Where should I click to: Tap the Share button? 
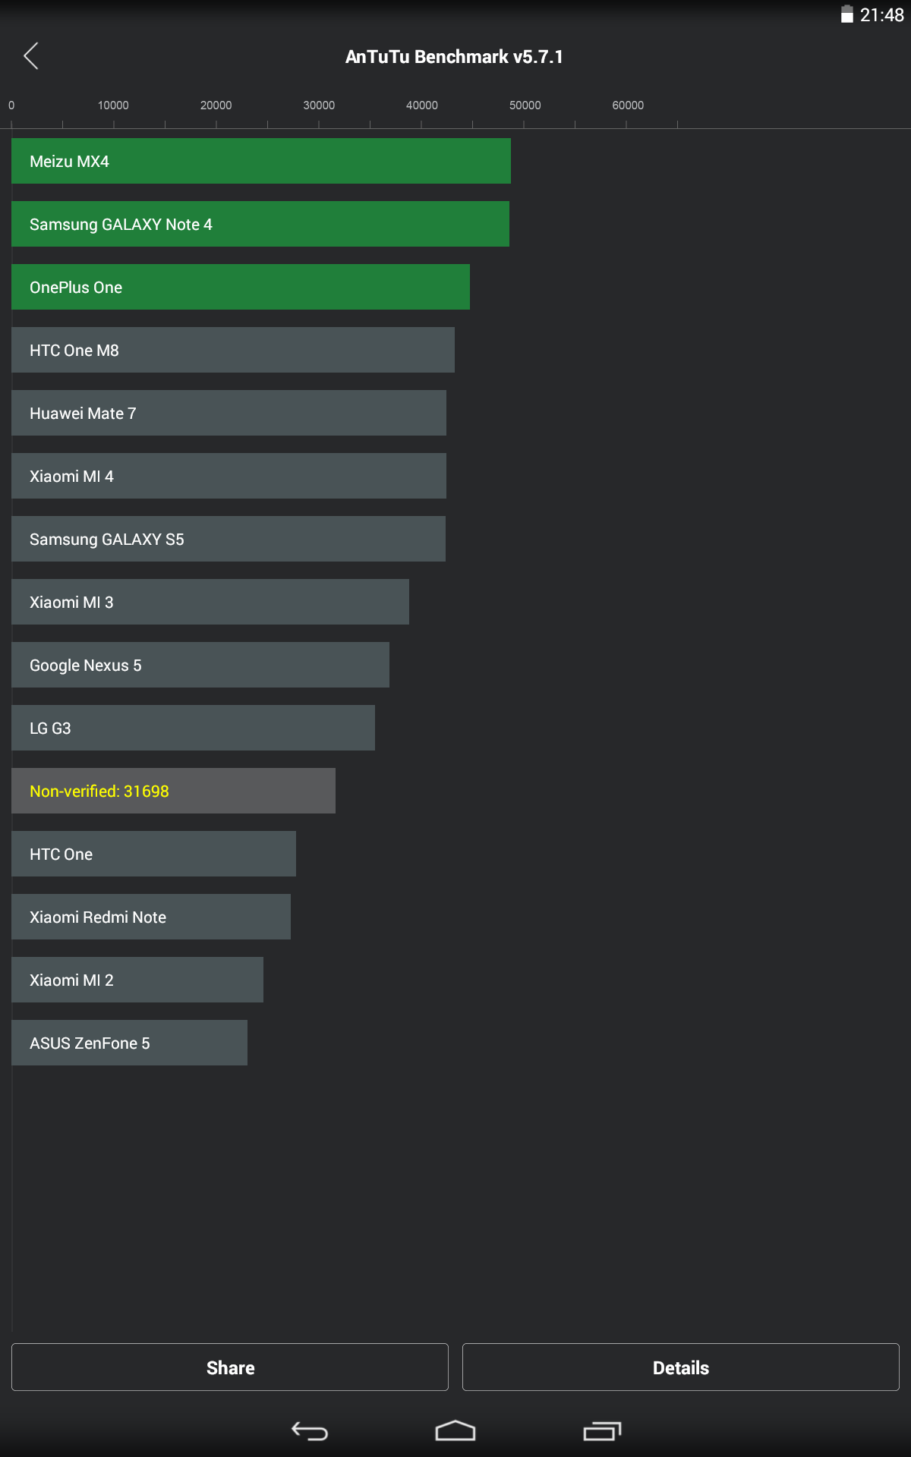(x=230, y=1367)
